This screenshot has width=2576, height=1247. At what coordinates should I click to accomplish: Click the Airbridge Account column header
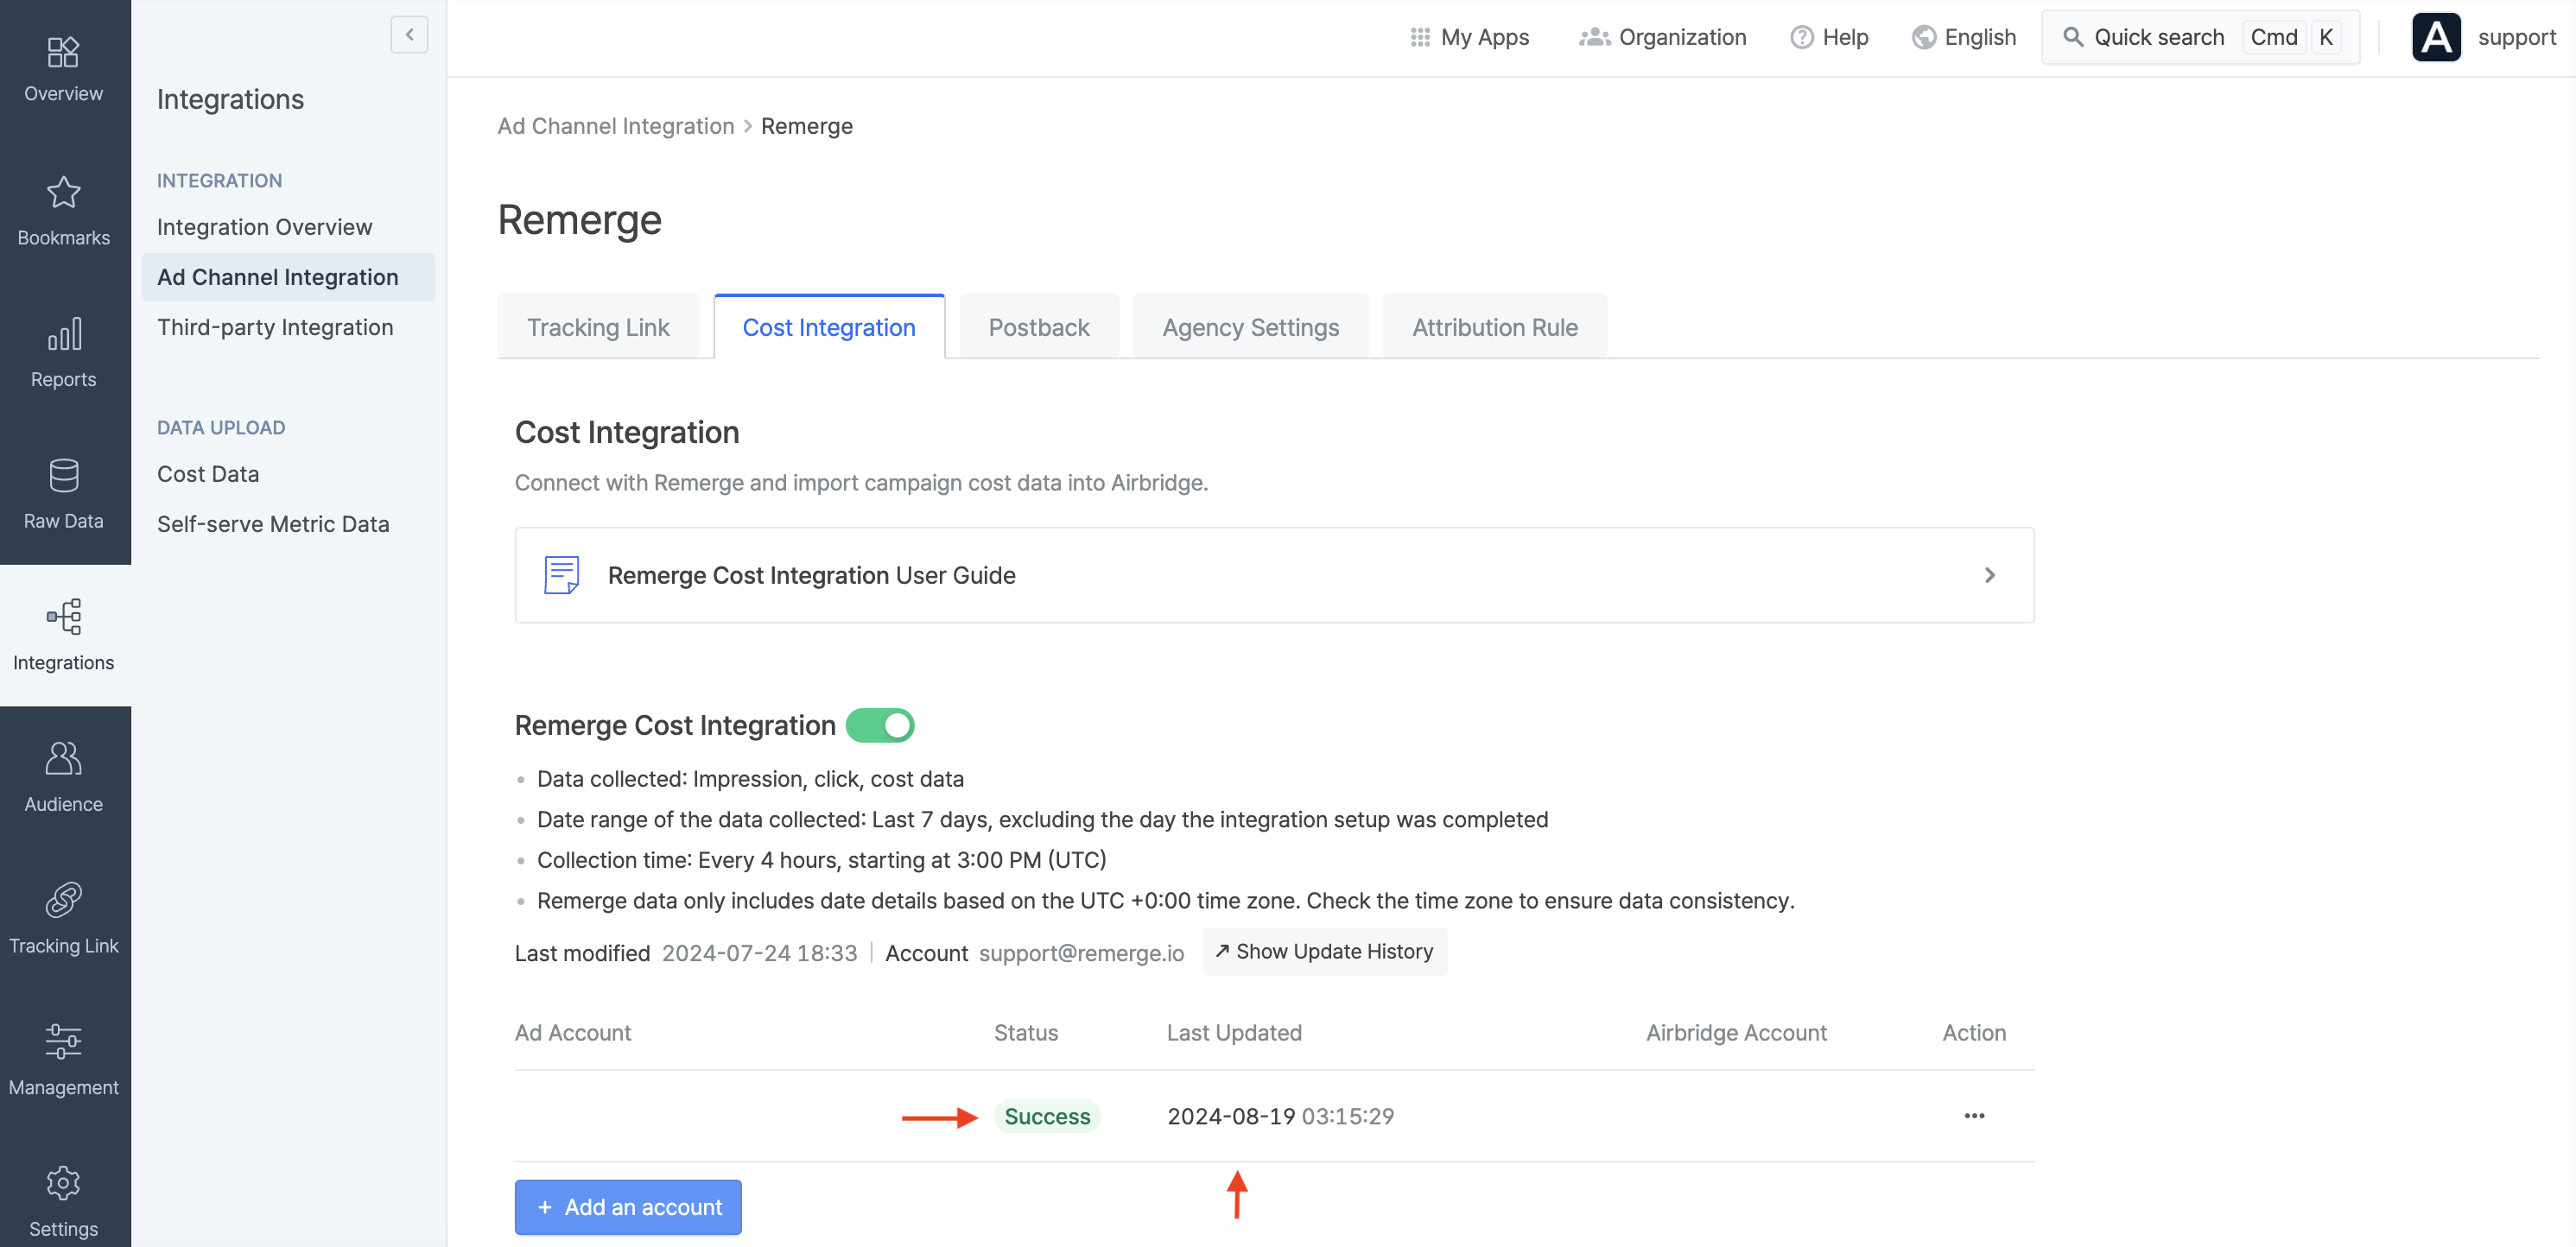(1736, 1033)
